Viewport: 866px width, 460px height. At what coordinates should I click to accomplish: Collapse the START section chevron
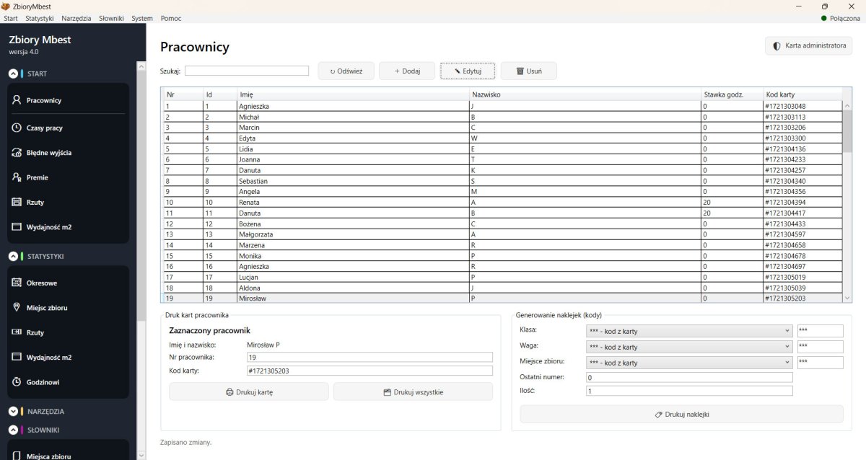(x=13, y=74)
